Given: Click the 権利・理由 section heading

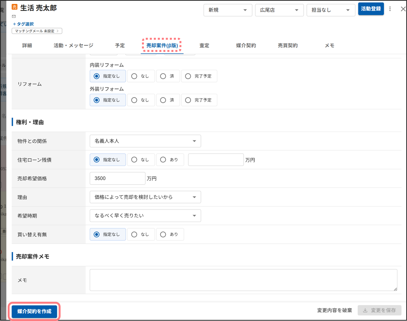Looking at the screenshot, I should coord(30,122).
